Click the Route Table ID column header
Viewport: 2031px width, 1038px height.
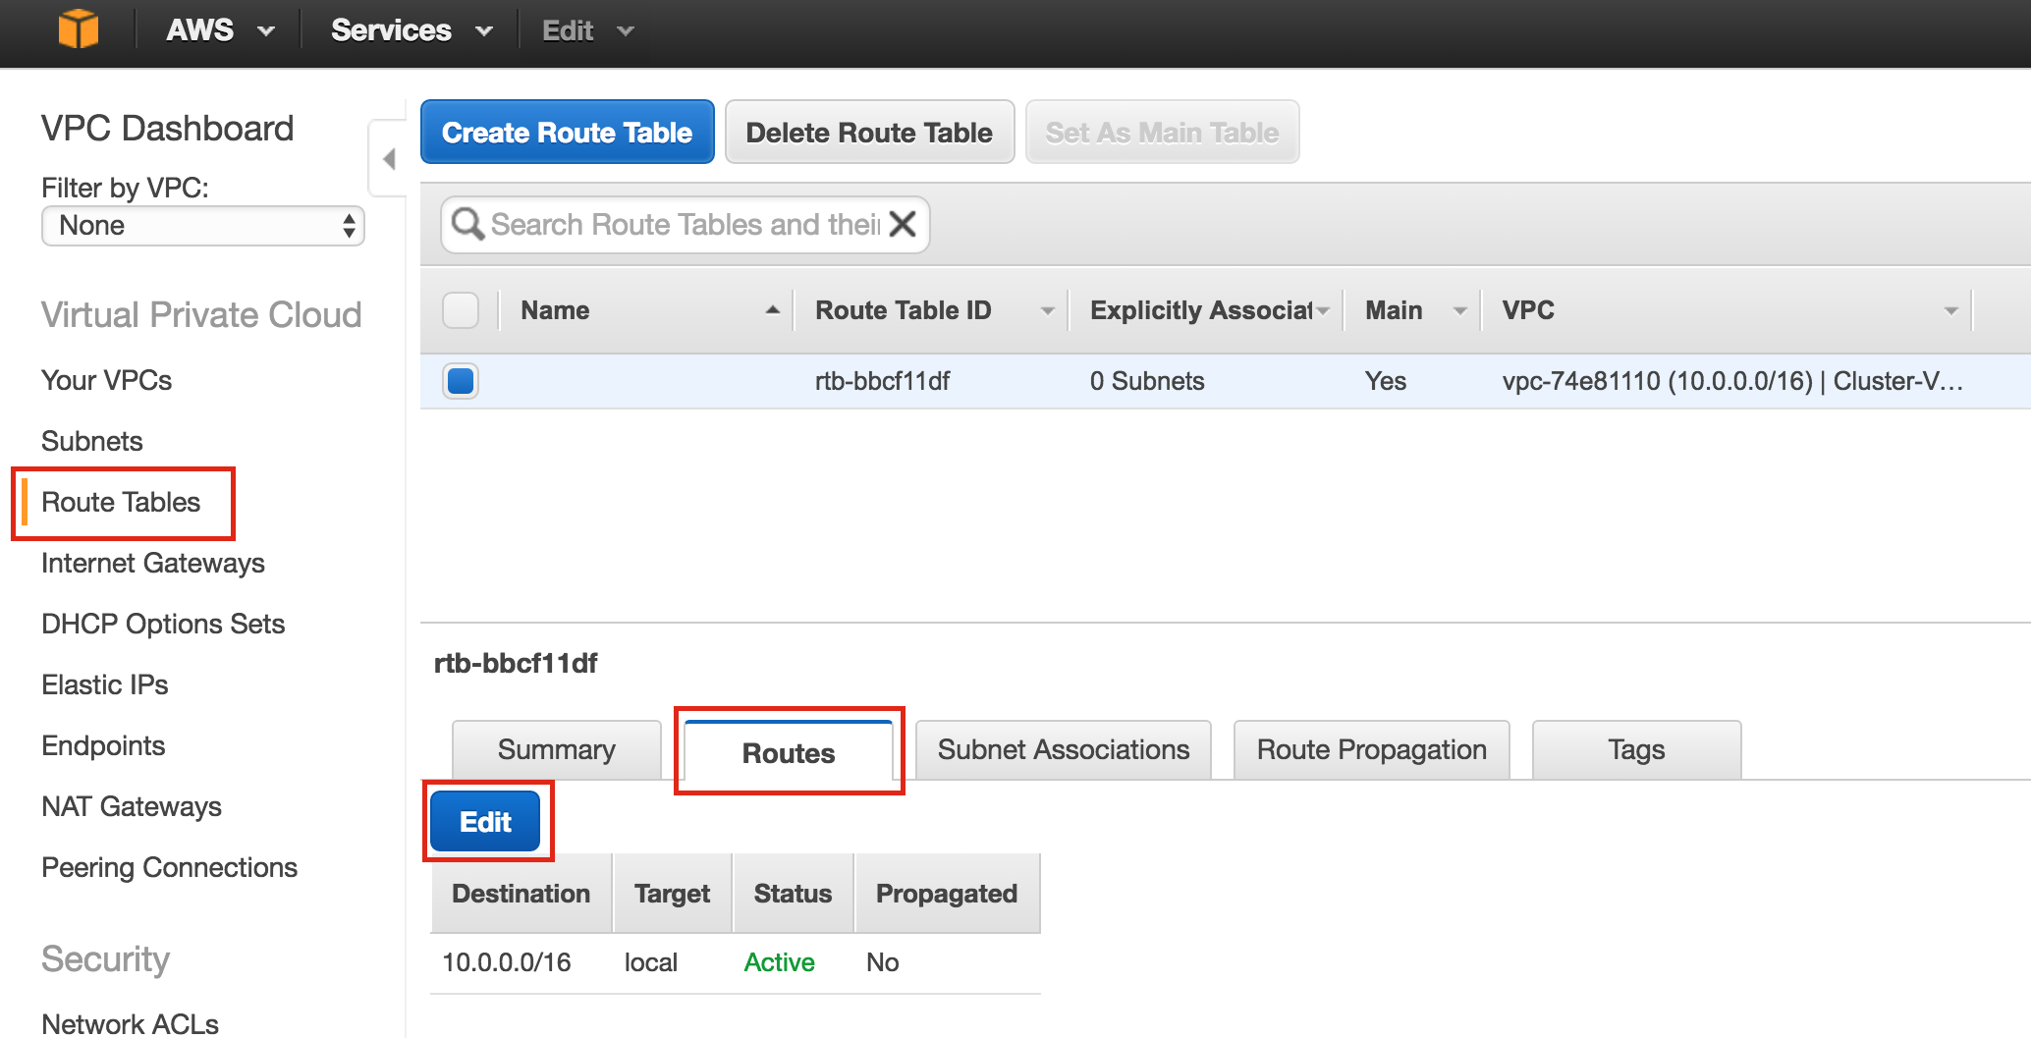pos(904,310)
